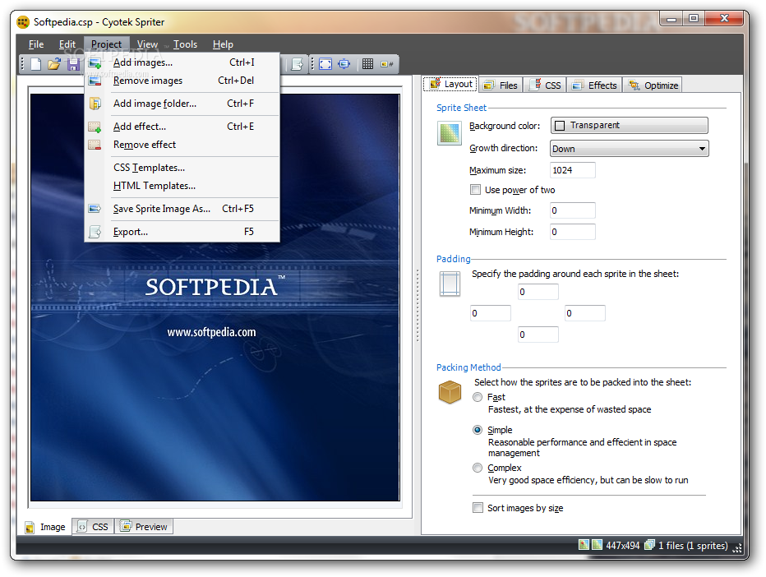
Task: Open the Tools menu
Action: point(185,44)
